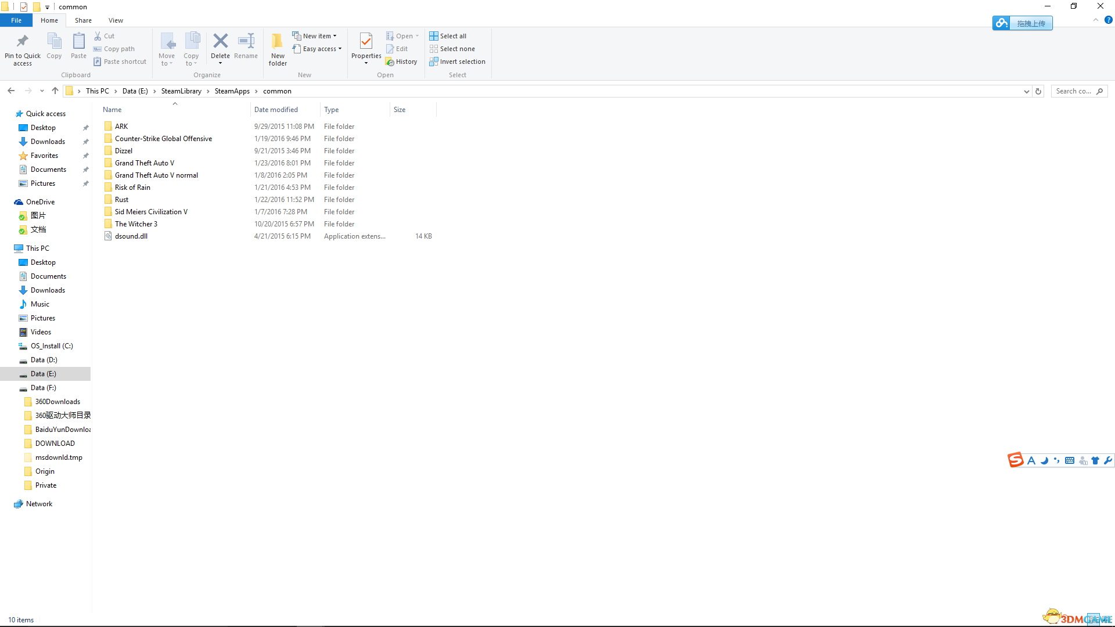Click the Rename icon

(x=246, y=41)
